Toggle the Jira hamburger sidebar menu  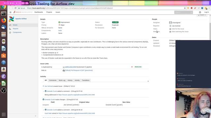[x=10, y=12]
